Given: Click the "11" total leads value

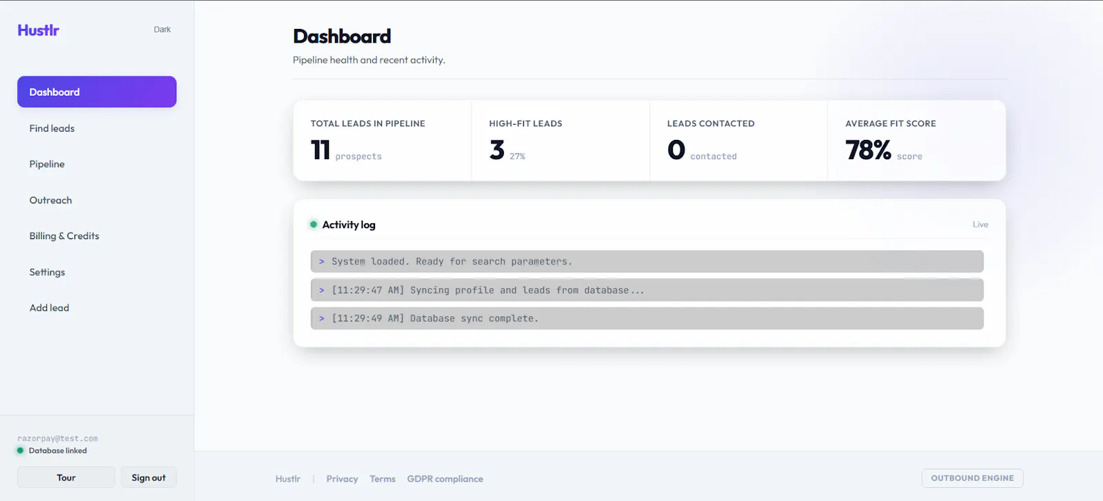Looking at the screenshot, I should (x=321, y=150).
